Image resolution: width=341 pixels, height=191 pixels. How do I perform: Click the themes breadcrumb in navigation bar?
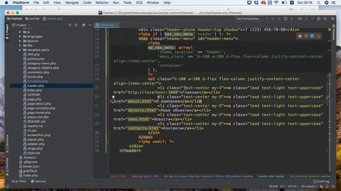[x=14, y=19]
